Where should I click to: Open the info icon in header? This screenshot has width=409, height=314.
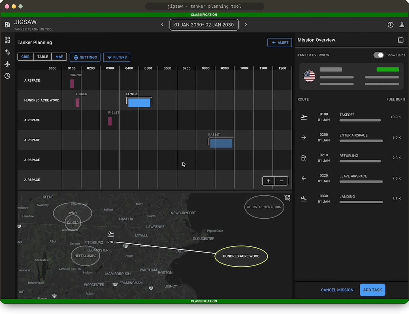(391, 25)
